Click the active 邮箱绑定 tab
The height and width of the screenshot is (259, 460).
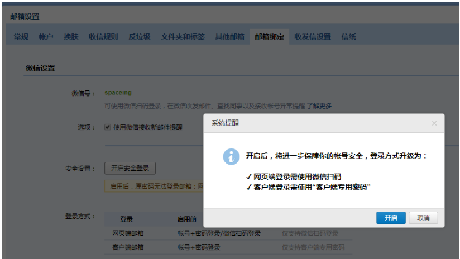[x=269, y=37]
